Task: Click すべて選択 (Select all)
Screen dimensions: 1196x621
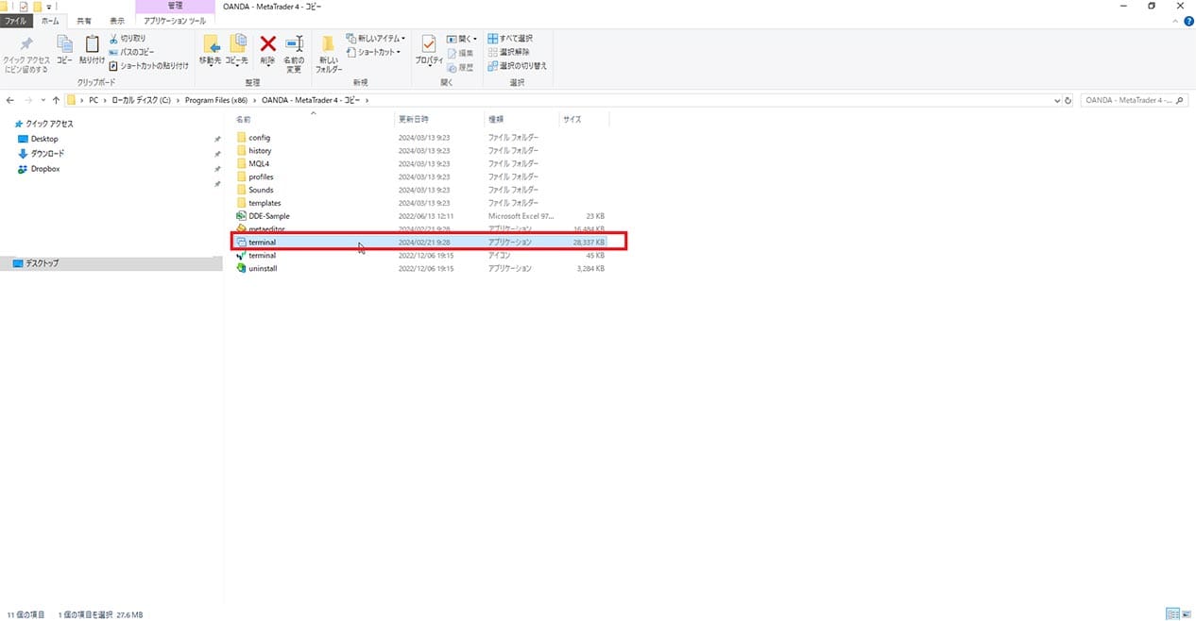Action: (x=510, y=39)
